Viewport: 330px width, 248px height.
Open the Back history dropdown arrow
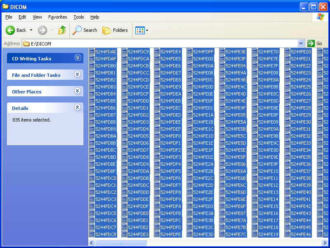coord(31,30)
